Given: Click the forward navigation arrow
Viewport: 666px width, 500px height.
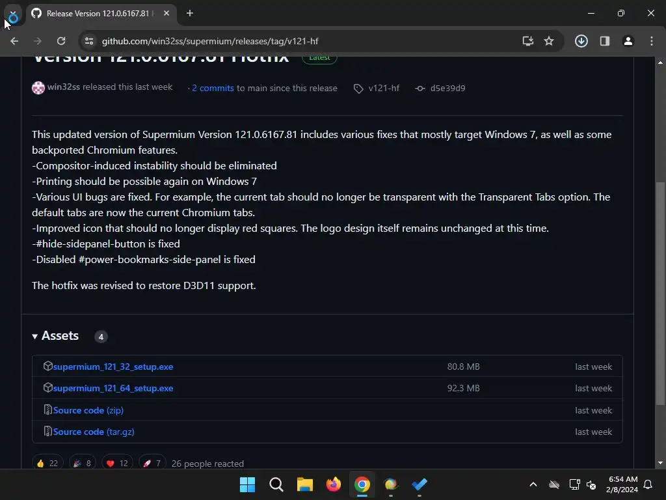Looking at the screenshot, I should tap(38, 41).
